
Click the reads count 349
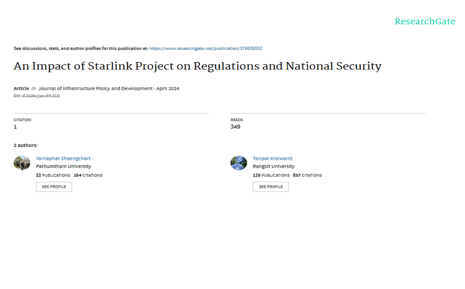(236, 127)
